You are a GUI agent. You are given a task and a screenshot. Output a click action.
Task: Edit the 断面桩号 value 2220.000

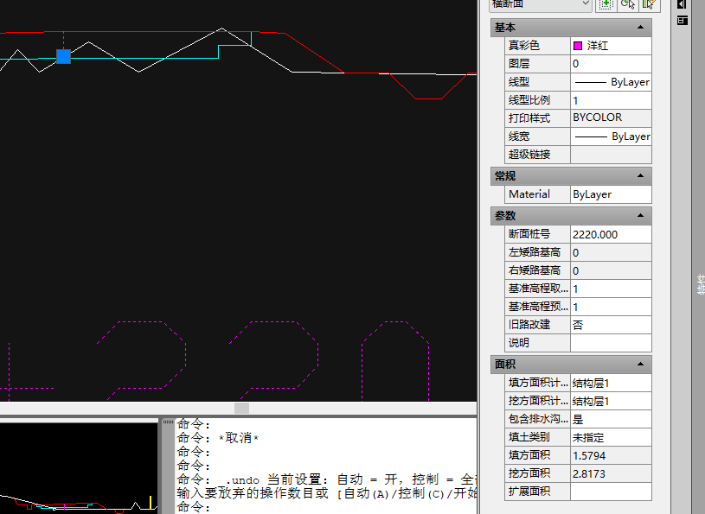(x=611, y=234)
